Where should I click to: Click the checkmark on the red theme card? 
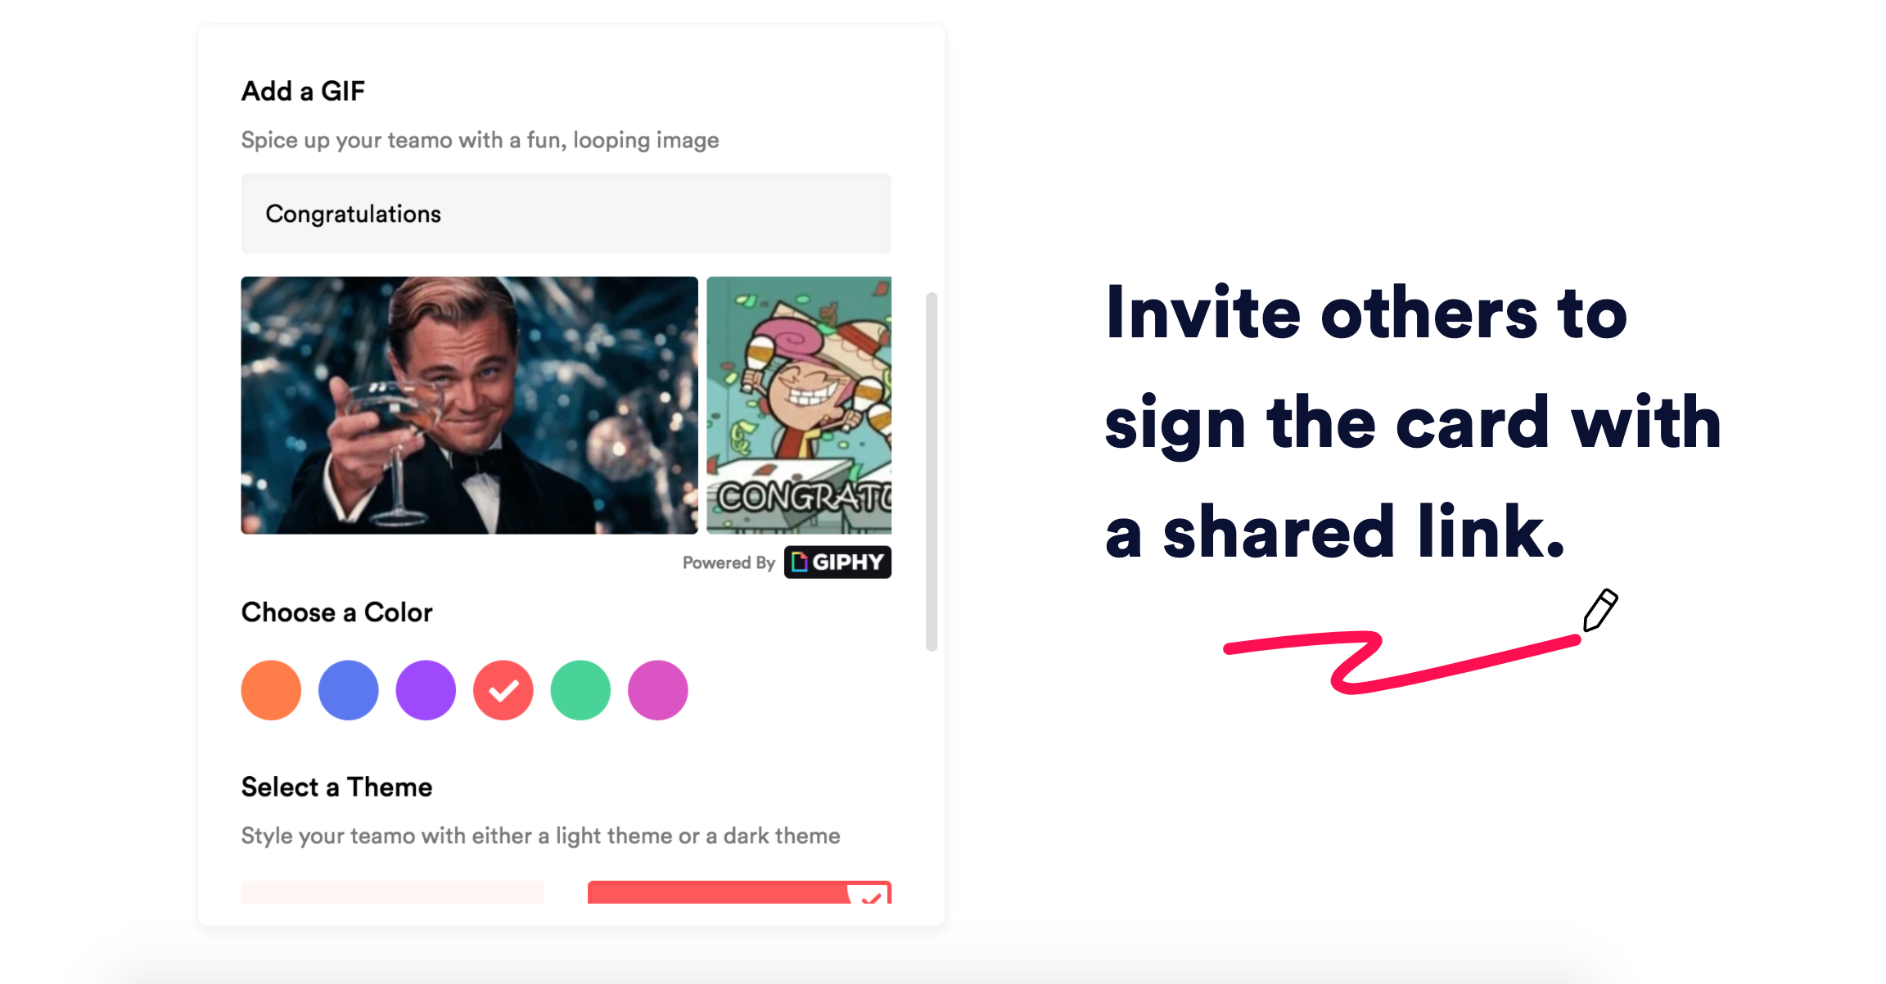[870, 895]
